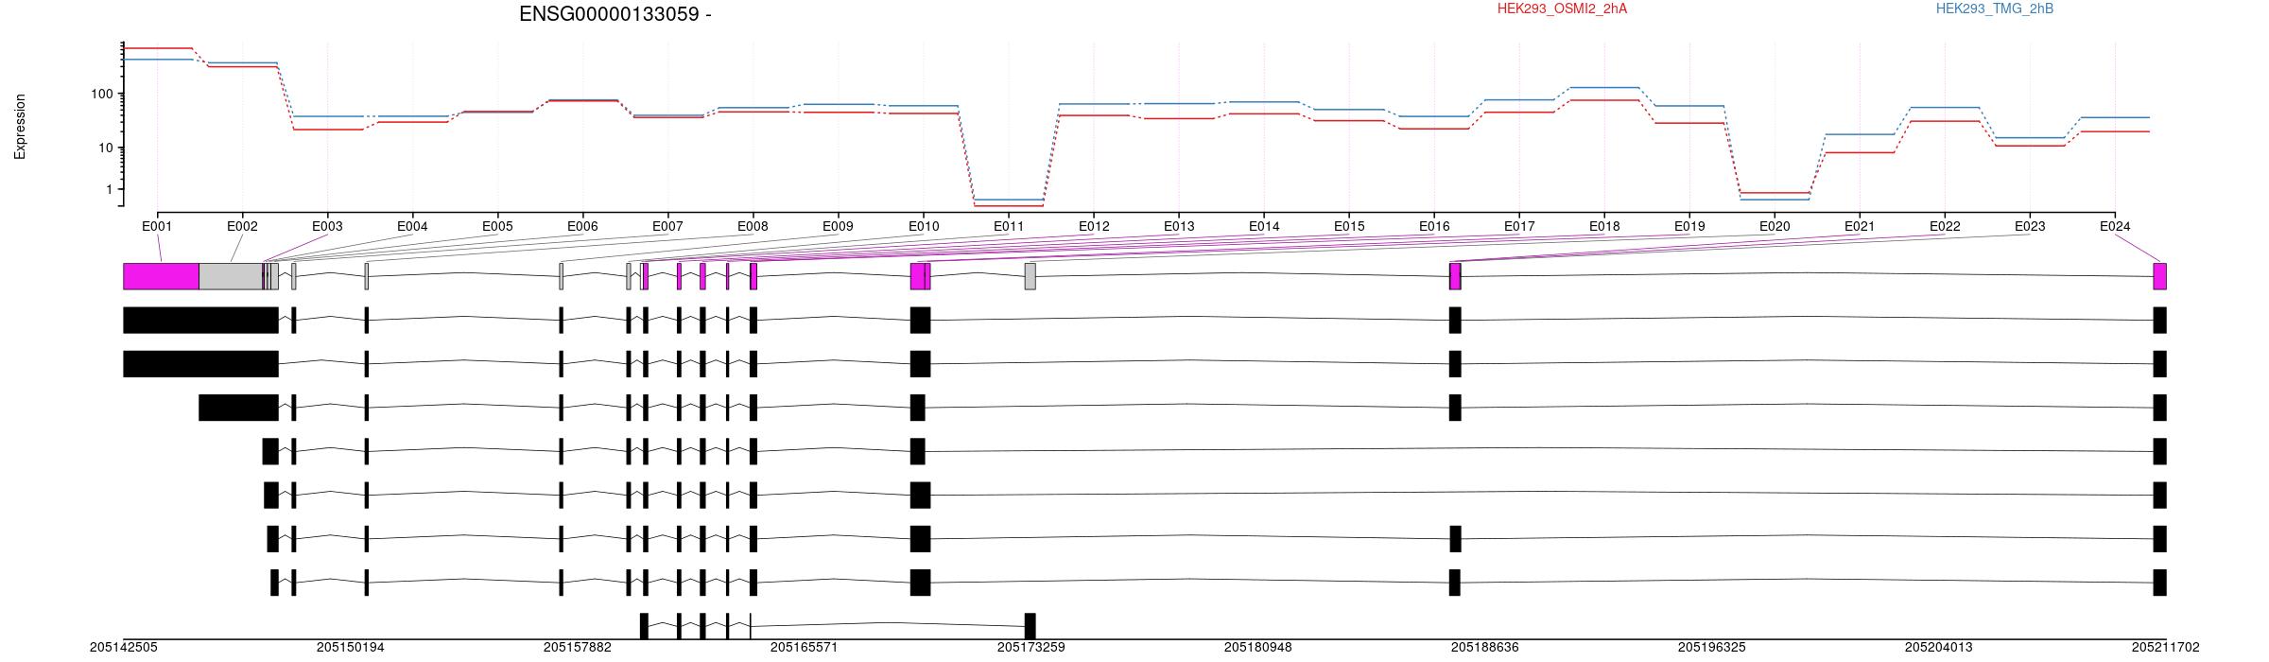2269x662 pixels.
Task: Click exon label E003
Action: (x=327, y=227)
